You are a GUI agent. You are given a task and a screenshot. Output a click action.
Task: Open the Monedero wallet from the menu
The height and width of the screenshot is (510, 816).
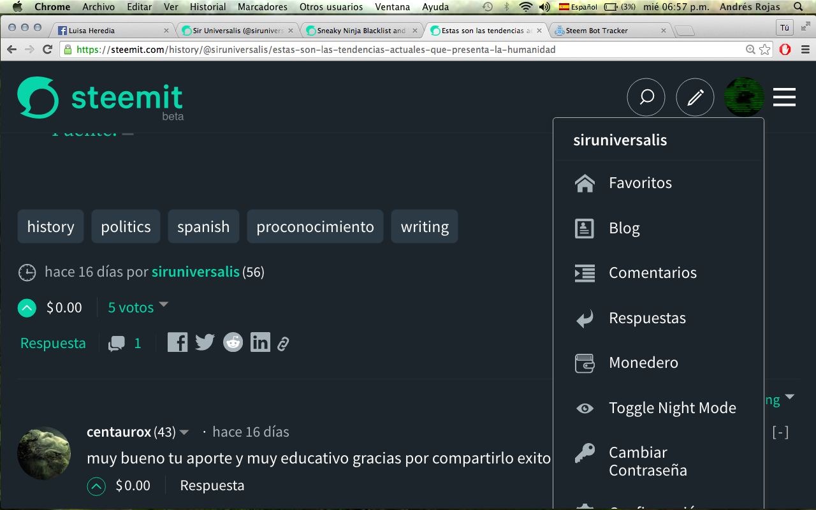click(x=643, y=362)
